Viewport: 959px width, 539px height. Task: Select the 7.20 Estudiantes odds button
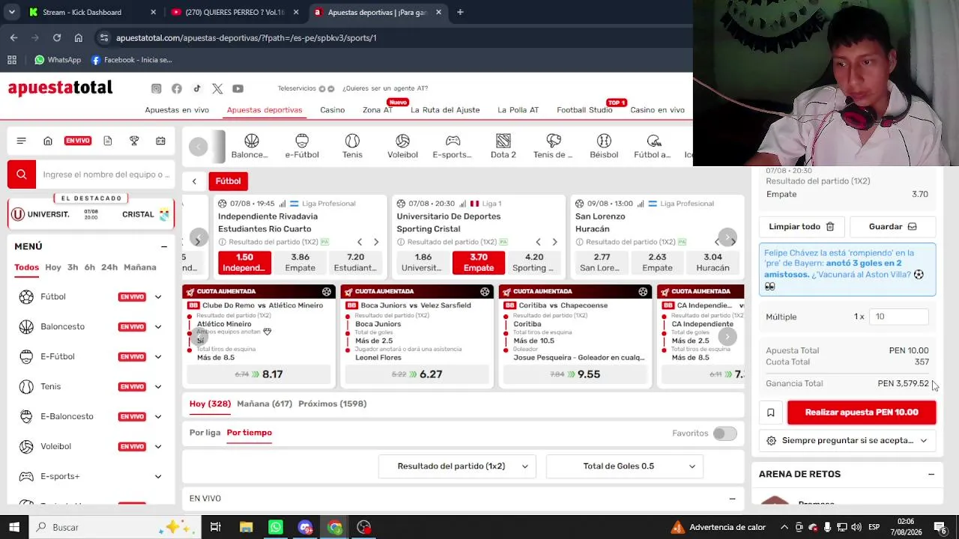pyautogui.click(x=355, y=263)
